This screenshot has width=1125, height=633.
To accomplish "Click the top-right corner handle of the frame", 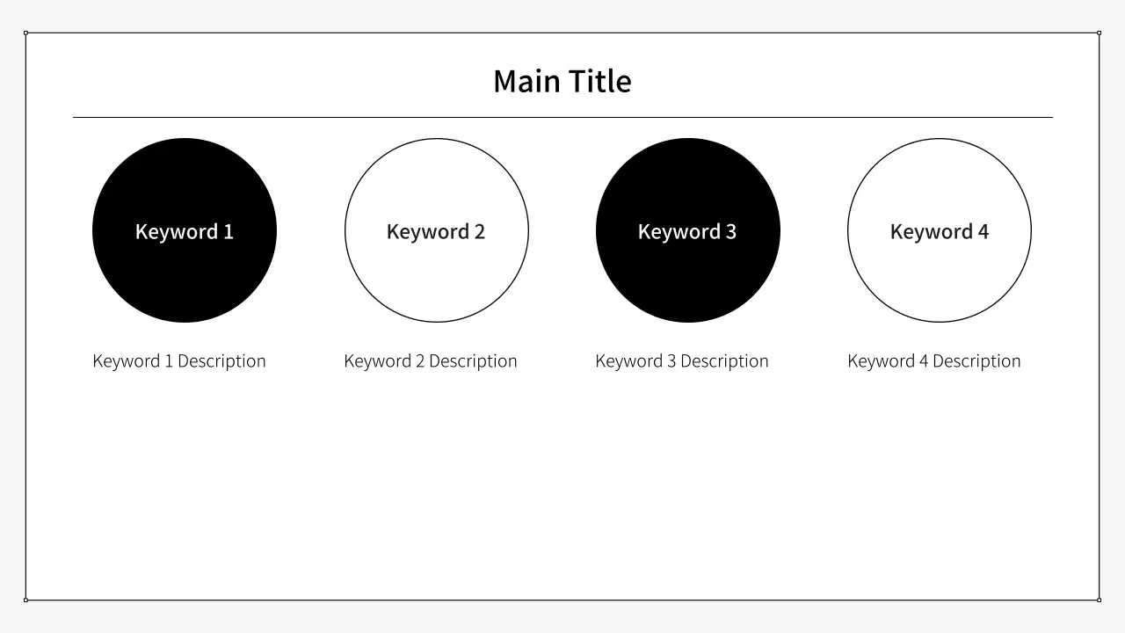I will tap(1099, 33).
